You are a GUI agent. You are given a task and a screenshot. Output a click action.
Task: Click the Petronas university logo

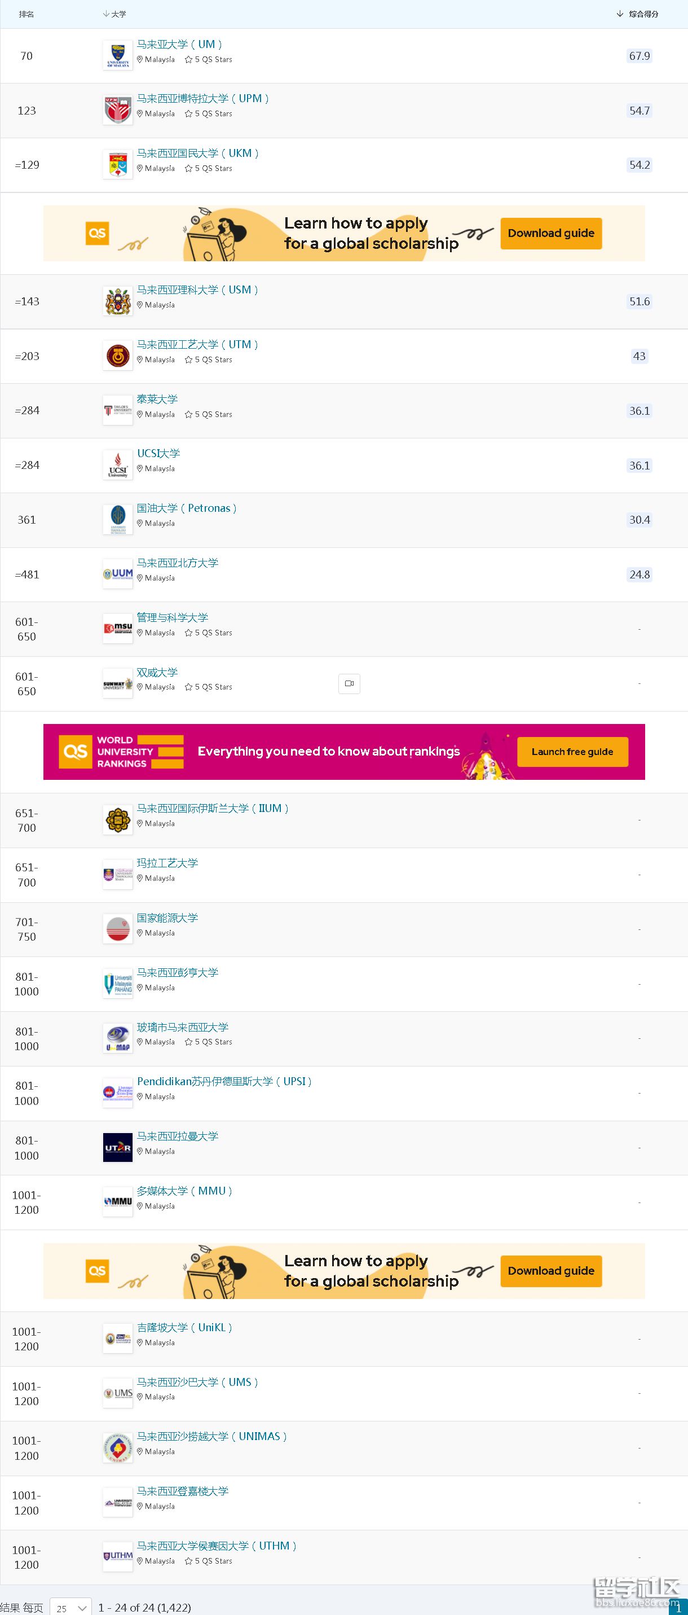(x=118, y=520)
